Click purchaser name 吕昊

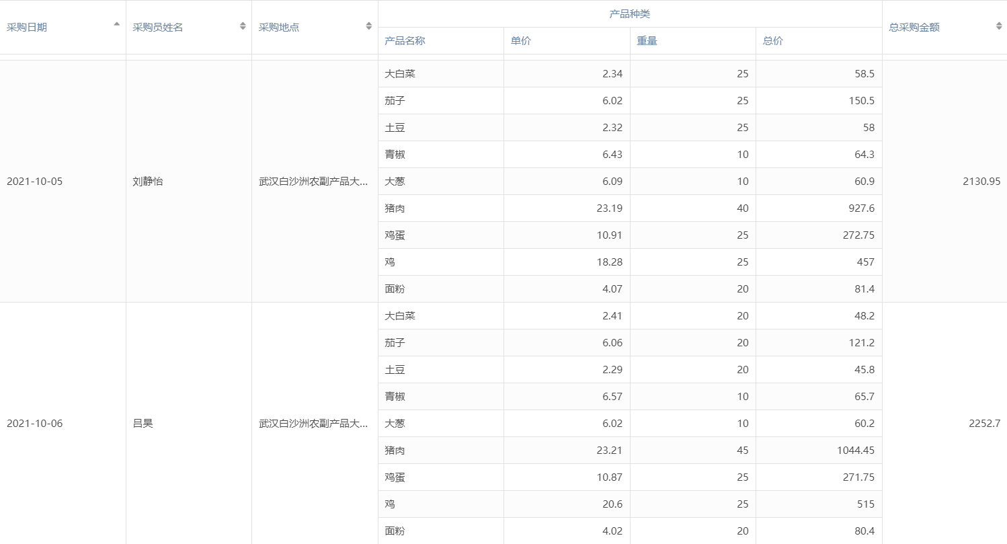[x=143, y=424]
